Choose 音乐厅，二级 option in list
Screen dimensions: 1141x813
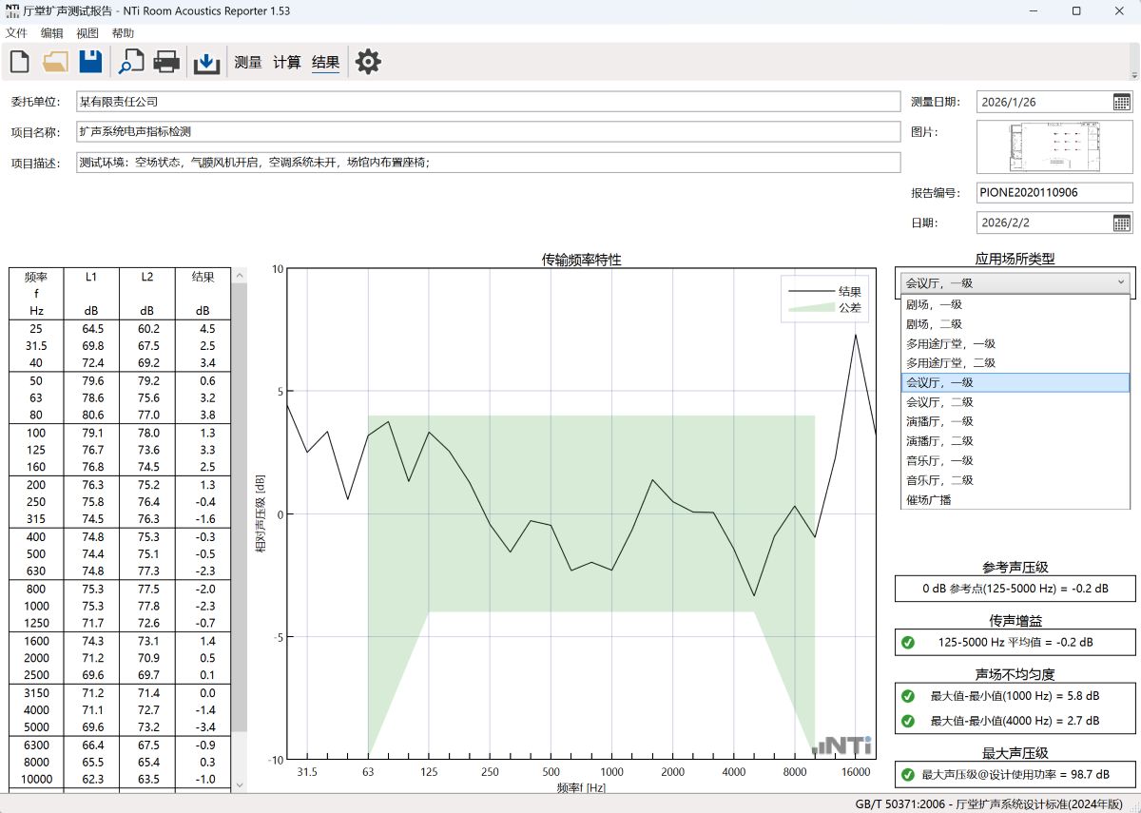coord(938,480)
